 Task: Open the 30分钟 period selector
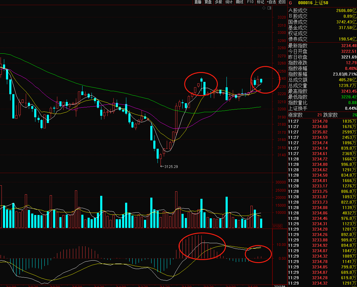(279, 286)
